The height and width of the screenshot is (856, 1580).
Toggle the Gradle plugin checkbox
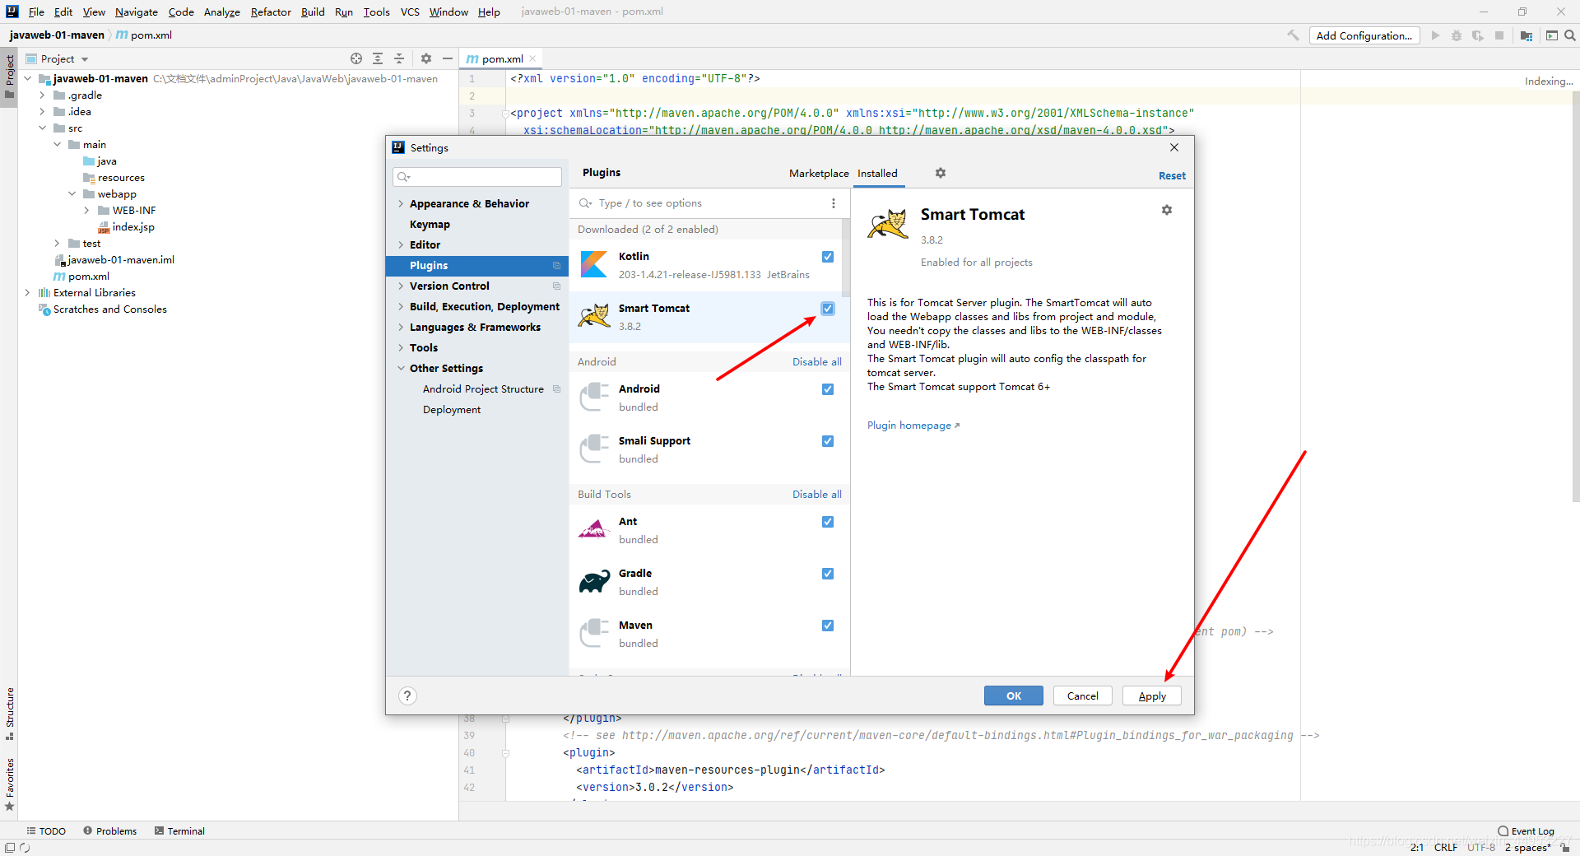point(828,574)
